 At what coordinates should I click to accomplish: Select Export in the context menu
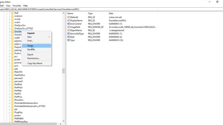pos(37,55)
